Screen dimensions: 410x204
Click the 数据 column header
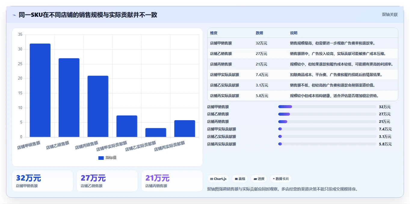tap(259, 33)
